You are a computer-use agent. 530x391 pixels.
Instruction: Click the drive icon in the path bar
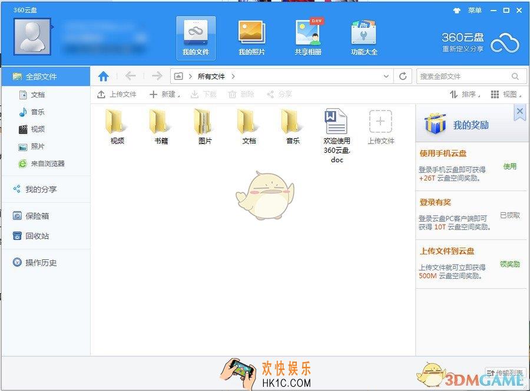(178, 76)
